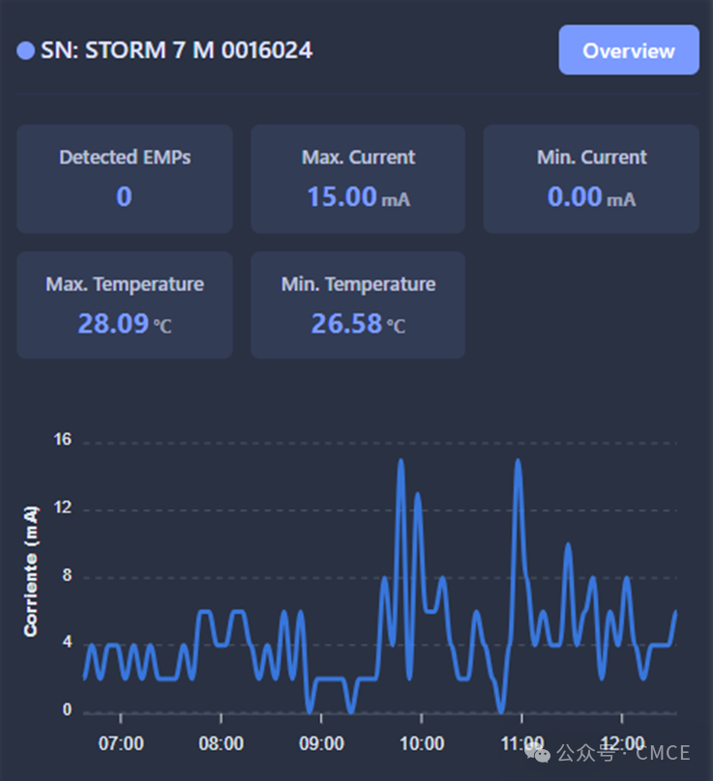Click the 08:00 time axis label

pos(221,743)
